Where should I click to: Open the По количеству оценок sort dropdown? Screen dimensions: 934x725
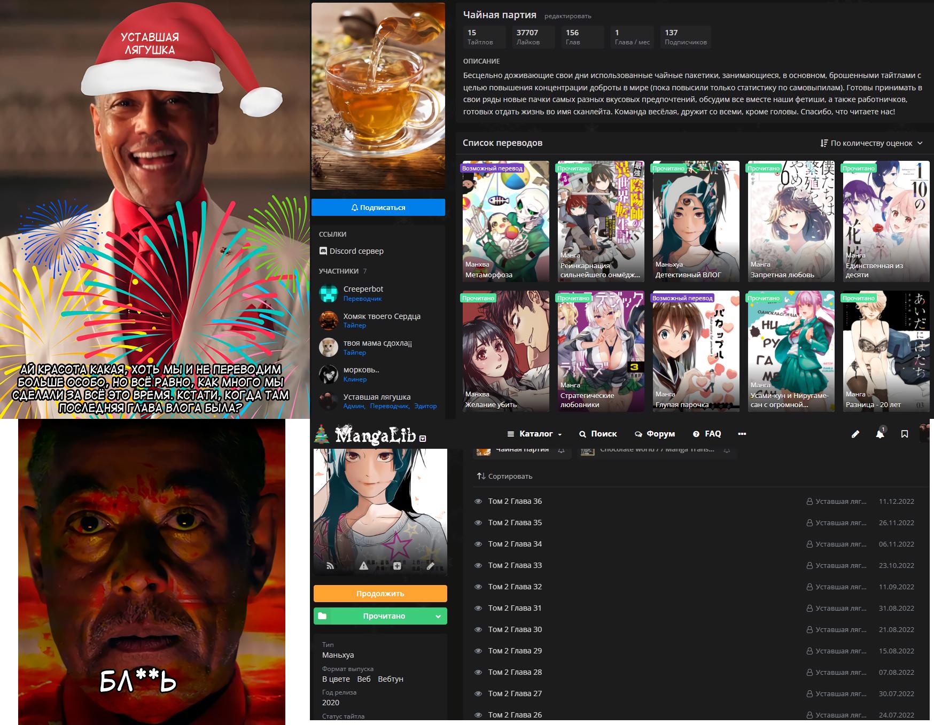click(x=871, y=143)
